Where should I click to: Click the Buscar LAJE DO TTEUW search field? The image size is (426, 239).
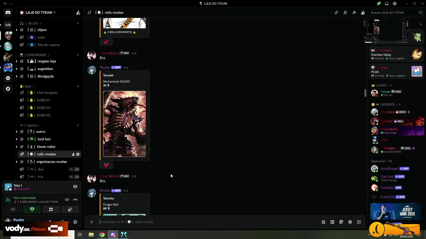pyautogui.click(x=396, y=13)
